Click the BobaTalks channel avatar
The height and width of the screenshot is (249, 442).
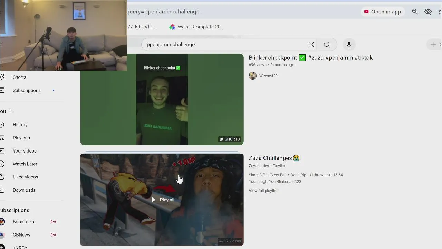tap(2, 222)
